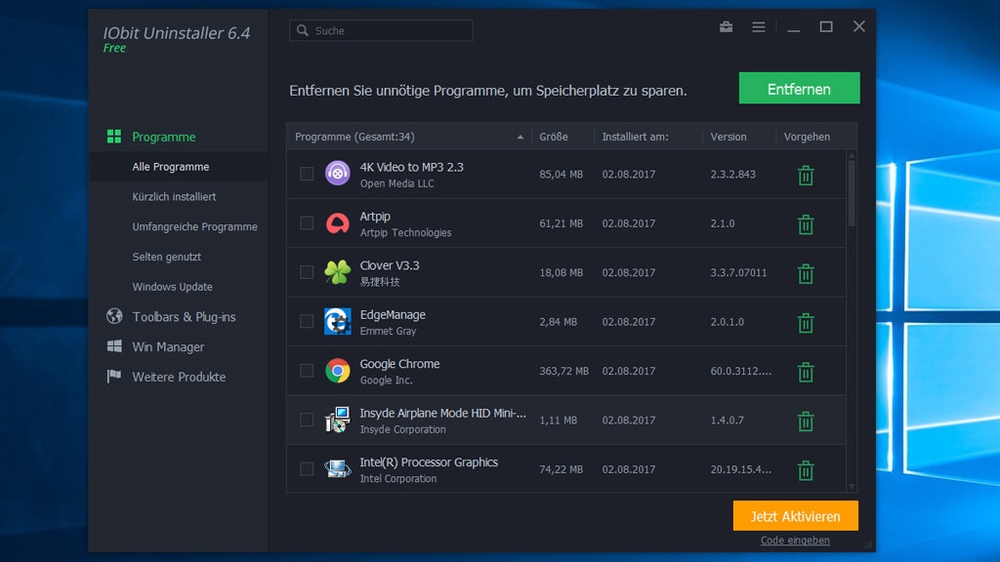The width and height of the screenshot is (1000, 562).
Task: Click the Weitere Produkte flag icon
Action: click(x=114, y=376)
